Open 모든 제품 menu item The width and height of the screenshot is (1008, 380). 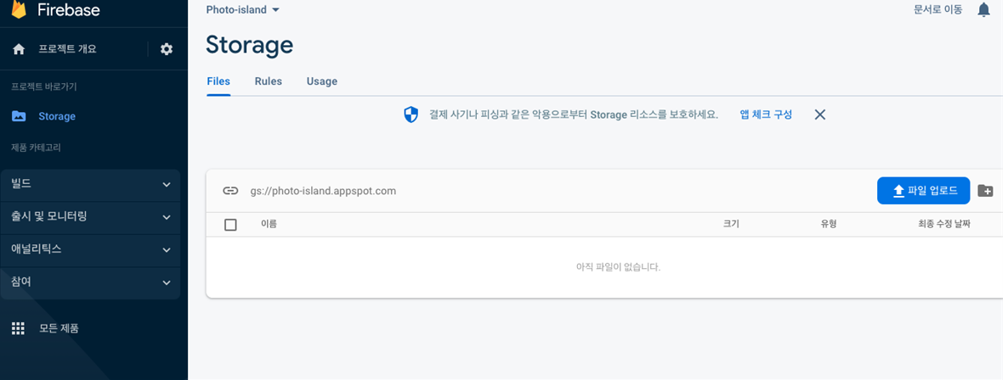59,328
